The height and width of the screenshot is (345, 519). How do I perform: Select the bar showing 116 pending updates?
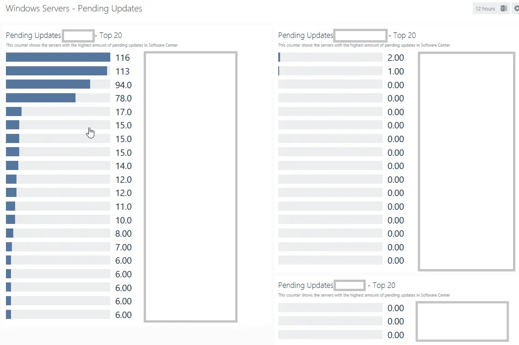pos(58,57)
